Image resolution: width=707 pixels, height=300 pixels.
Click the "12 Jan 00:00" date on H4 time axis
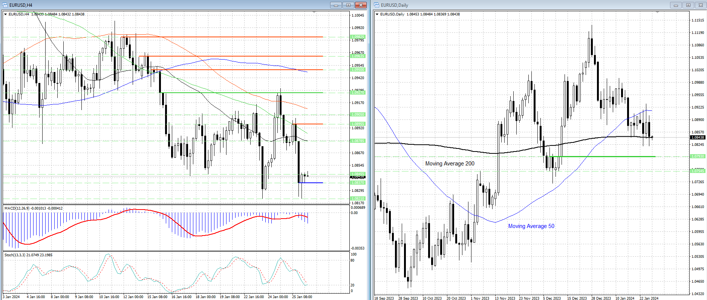pos(133,297)
